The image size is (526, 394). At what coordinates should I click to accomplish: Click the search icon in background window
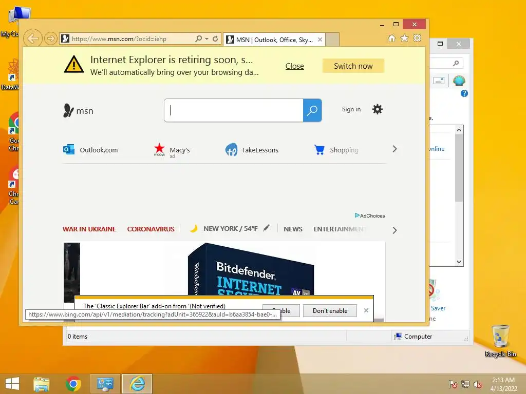[x=456, y=63]
